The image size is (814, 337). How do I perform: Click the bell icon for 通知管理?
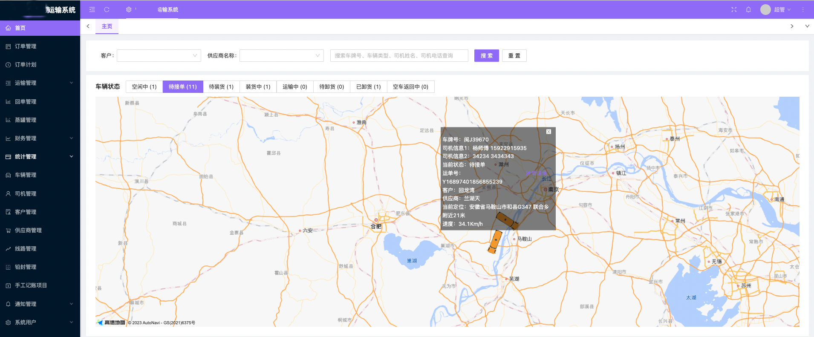8,304
